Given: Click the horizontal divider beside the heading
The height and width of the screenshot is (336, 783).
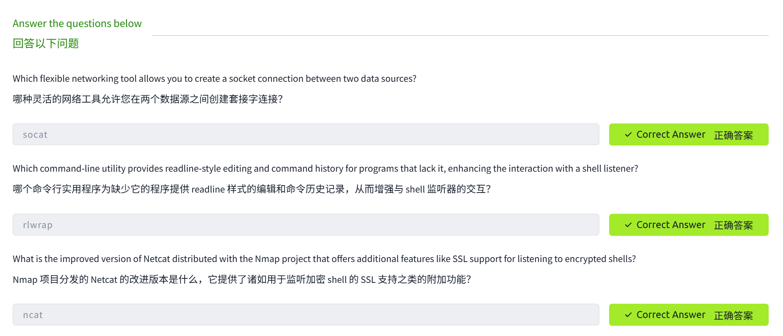Looking at the screenshot, I should pyautogui.click(x=460, y=36).
